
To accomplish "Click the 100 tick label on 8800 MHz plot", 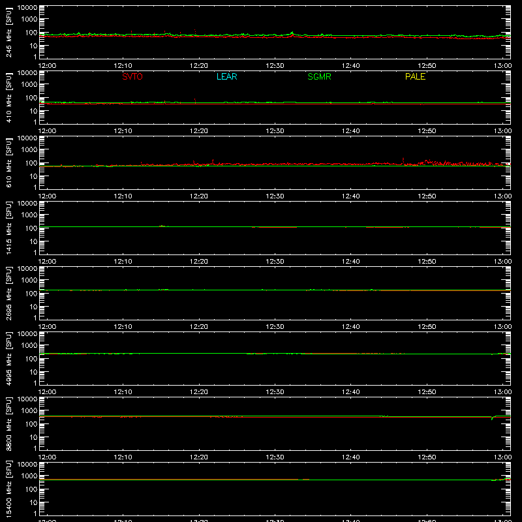I will click(31, 424).
